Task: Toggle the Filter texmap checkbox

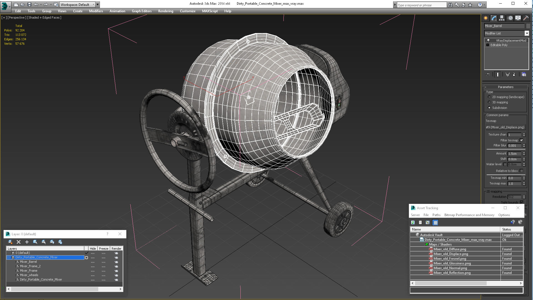Action: coord(521,140)
